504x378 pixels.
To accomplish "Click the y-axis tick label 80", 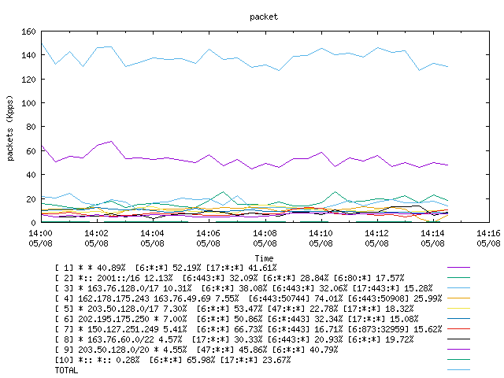I will [31, 127].
